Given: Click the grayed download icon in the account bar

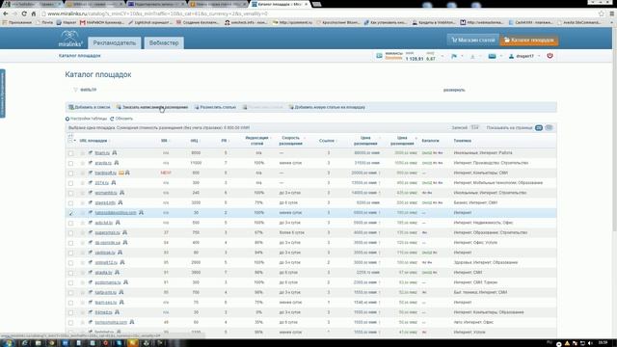Looking at the screenshot, I should 473,56.
